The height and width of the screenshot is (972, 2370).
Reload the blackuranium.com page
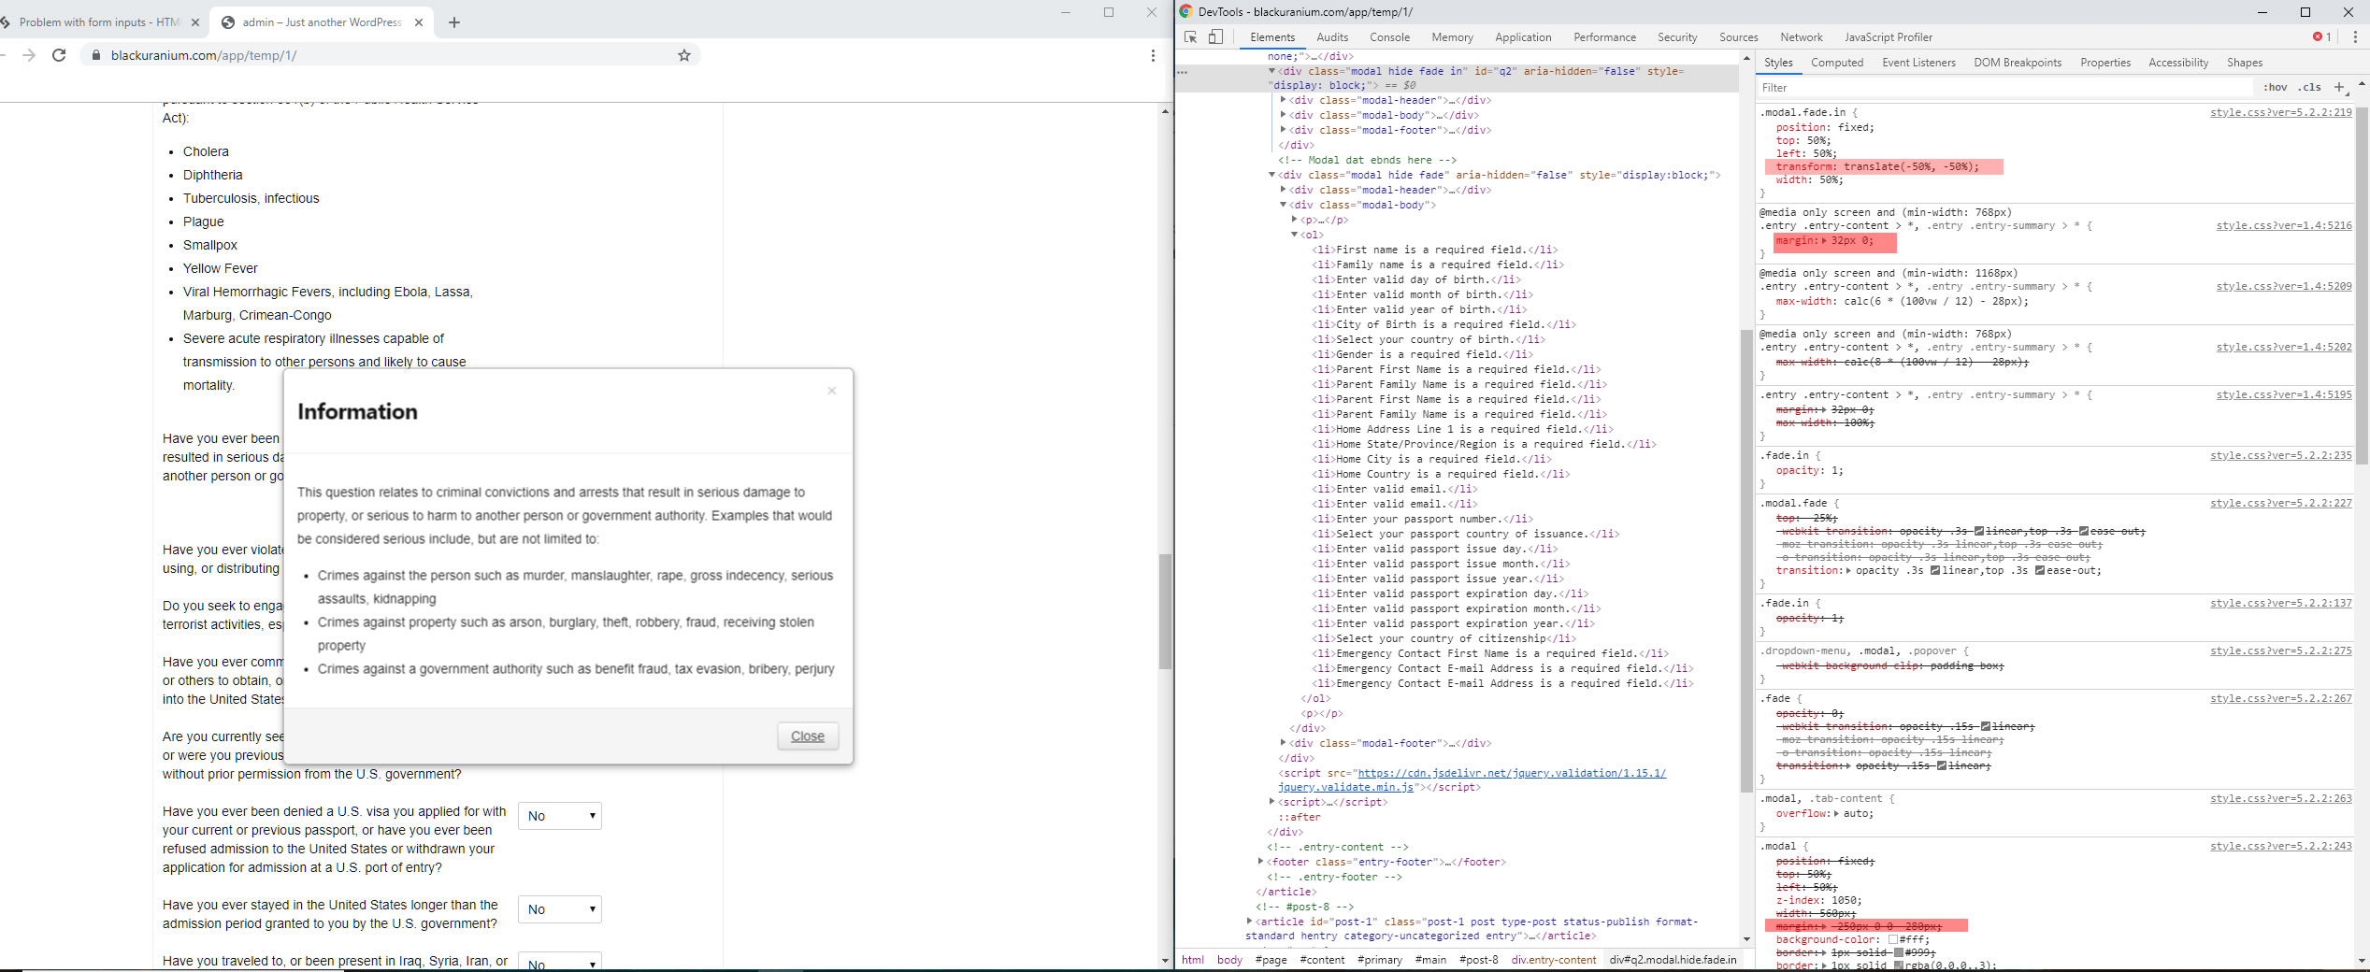59,55
